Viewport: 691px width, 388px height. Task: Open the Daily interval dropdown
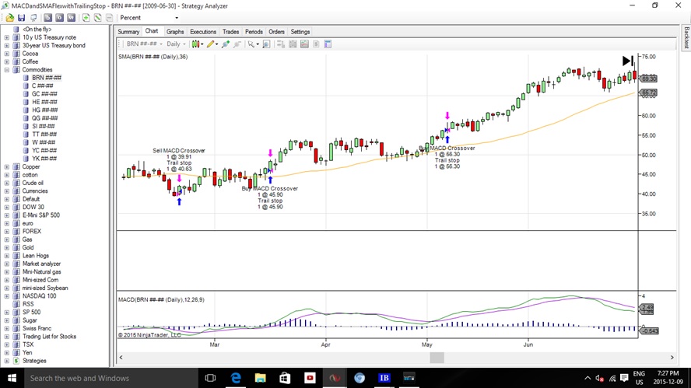tap(176, 44)
